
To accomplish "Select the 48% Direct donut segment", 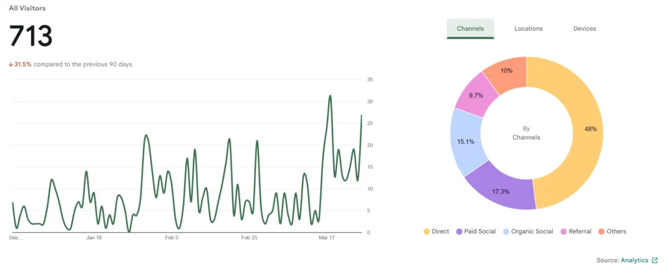I will [x=590, y=129].
